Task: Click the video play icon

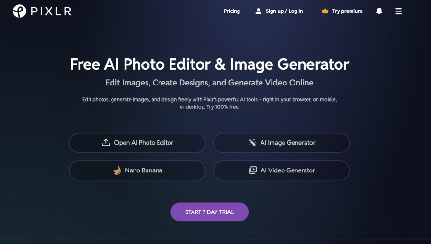Action: [252, 170]
